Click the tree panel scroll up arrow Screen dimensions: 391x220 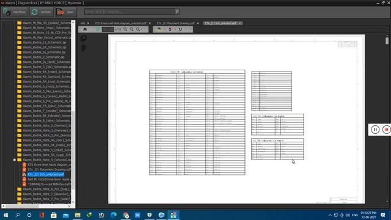(x=73, y=22)
